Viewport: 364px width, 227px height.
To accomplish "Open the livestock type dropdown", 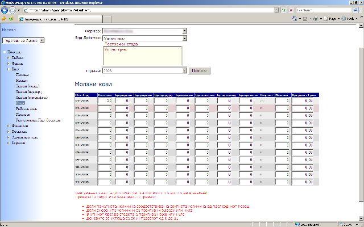I will pyautogui.click(x=184, y=38).
